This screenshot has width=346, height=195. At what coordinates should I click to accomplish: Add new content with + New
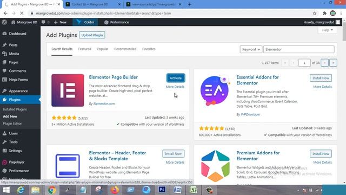(60, 22)
